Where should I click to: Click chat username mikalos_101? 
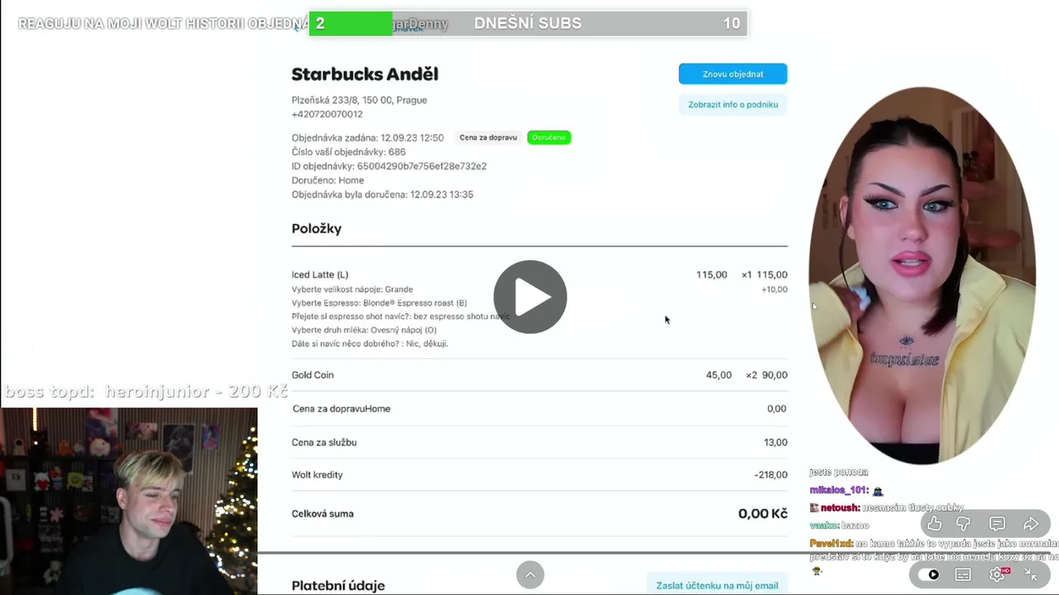[x=839, y=490]
